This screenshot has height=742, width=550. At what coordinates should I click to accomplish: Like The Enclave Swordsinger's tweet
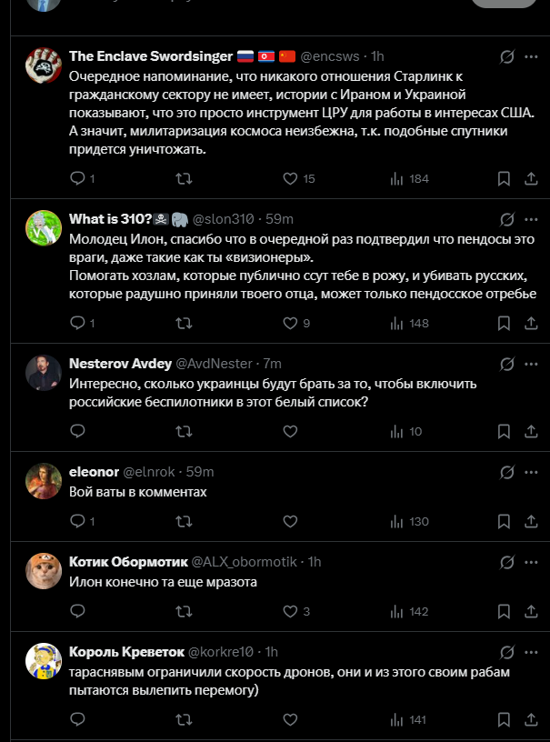291,178
